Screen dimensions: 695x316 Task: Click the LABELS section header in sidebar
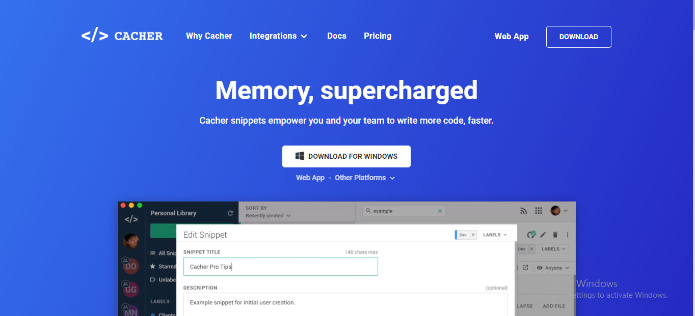pyautogui.click(x=160, y=301)
